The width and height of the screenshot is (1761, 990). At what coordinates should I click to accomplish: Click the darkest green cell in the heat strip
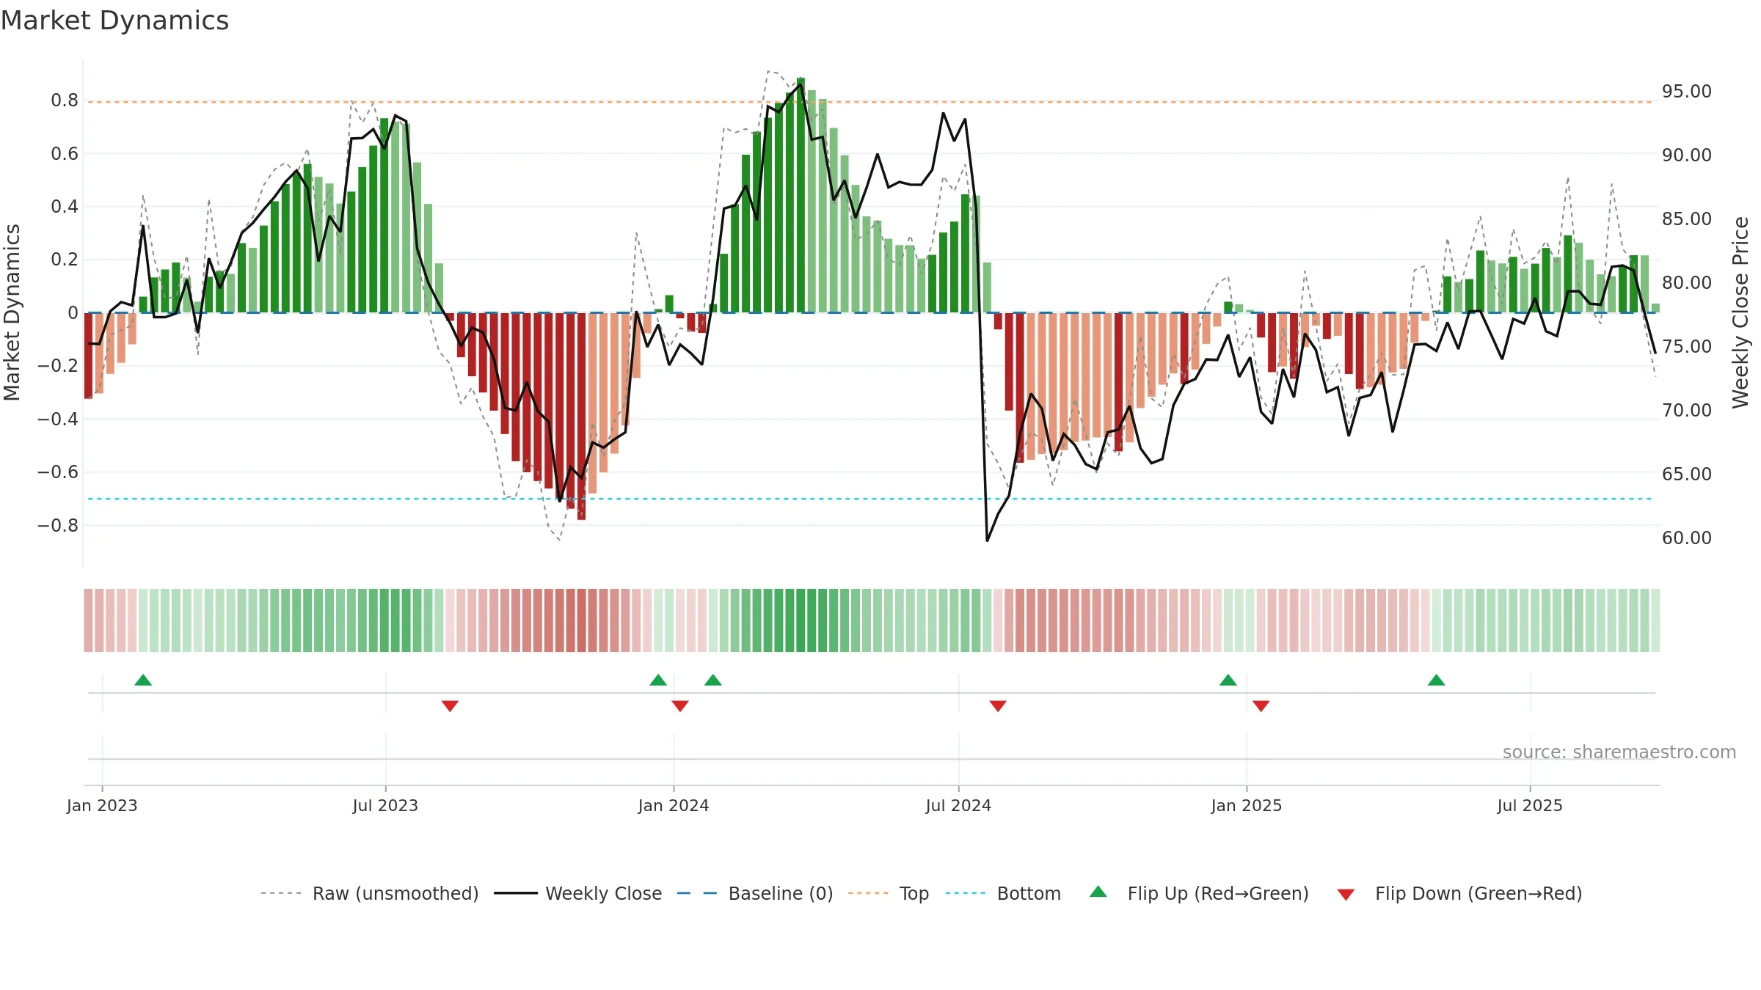[x=801, y=620]
